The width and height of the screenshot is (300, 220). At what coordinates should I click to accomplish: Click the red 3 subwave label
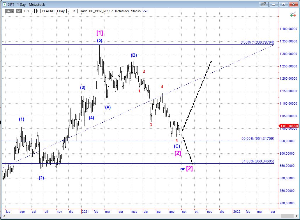click(151, 125)
